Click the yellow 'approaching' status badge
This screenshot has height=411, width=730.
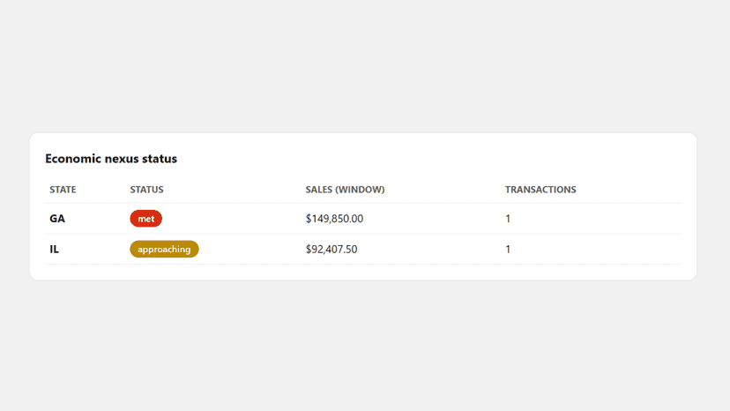click(164, 249)
